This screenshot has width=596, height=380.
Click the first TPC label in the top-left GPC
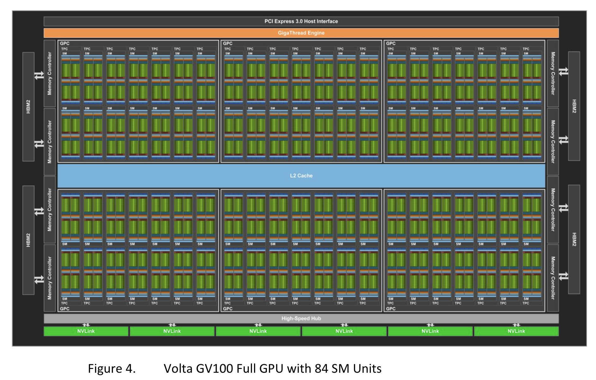(x=65, y=49)
